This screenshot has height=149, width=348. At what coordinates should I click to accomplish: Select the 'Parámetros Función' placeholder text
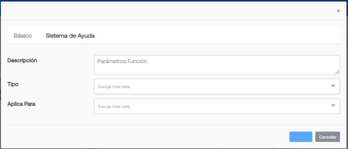pos(122,61)
